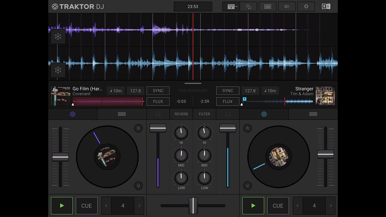Image resolution: width=386 pixels, height=217 pixels.
Task: Toggle left deck headphone cue
Action: [x=158, y=114]
